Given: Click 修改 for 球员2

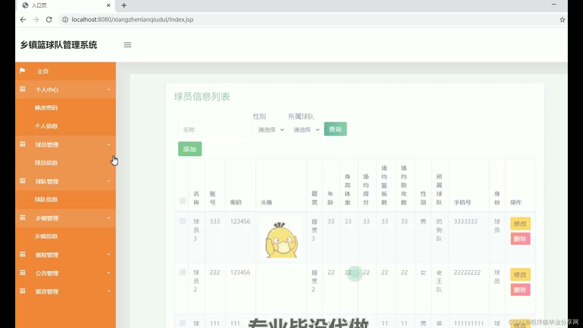Looking at the screenshot, I should click(x=520, y=275).
